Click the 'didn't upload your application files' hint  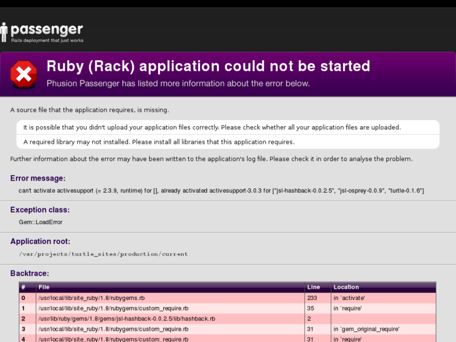click(212, 127)
